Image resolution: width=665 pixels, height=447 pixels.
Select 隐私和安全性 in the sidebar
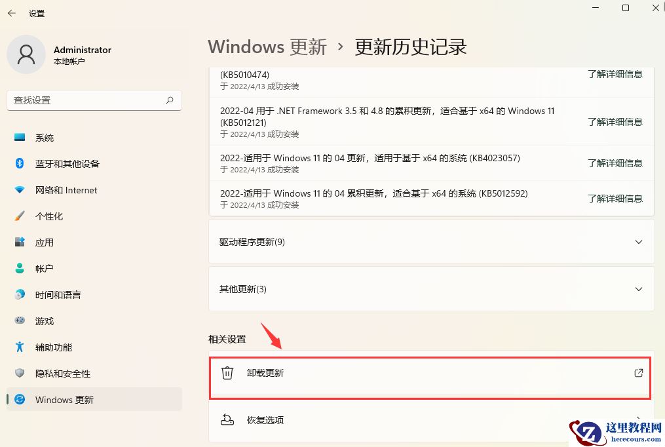pos(62,373)
